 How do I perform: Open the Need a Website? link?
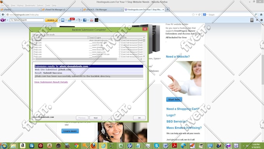pyautogui.click(x=178, y=56)
